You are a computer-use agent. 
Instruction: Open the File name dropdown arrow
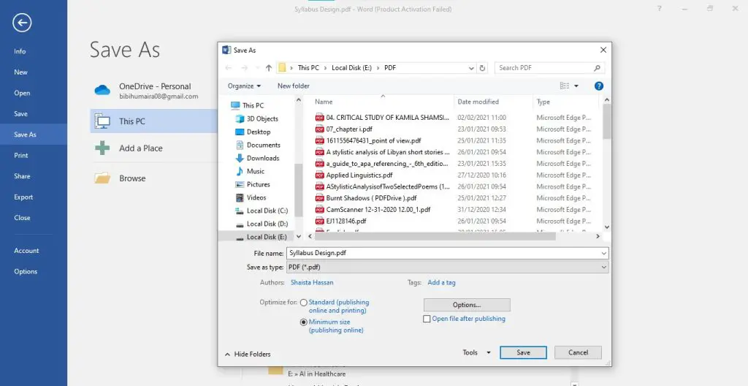tap(604, 253)
